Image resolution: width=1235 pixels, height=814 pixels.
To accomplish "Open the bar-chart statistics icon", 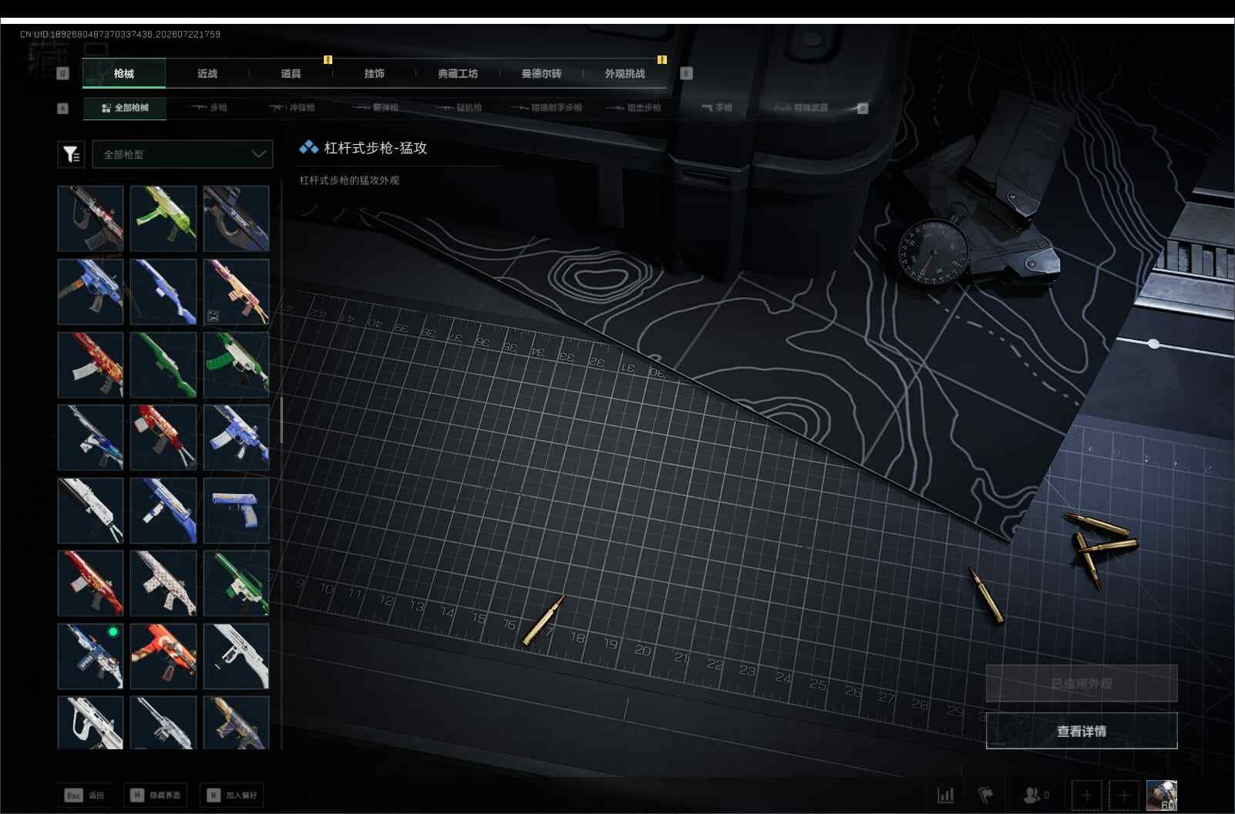I will (x=945, y=795).
